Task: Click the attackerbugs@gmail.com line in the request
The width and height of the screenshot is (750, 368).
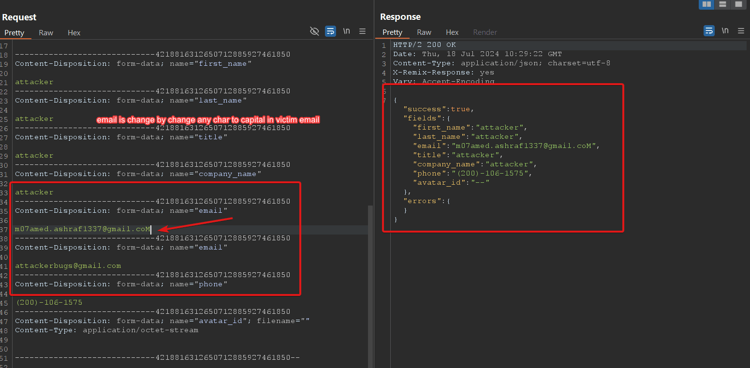Action: coord(68,266)
